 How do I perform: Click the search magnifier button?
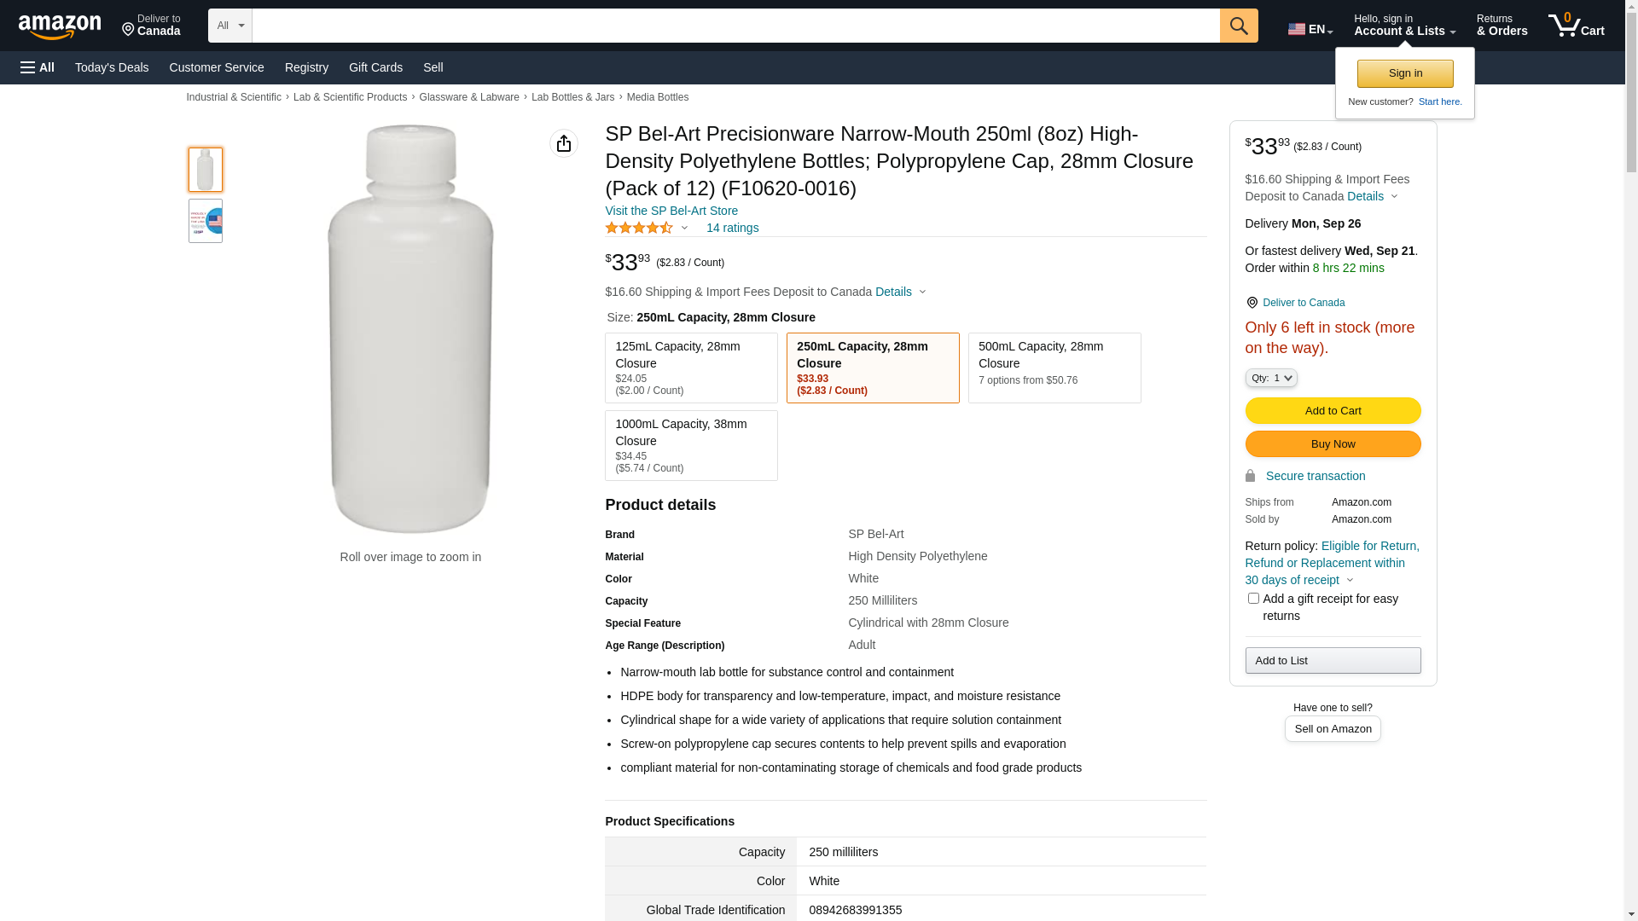click(x=1238, y=26)
